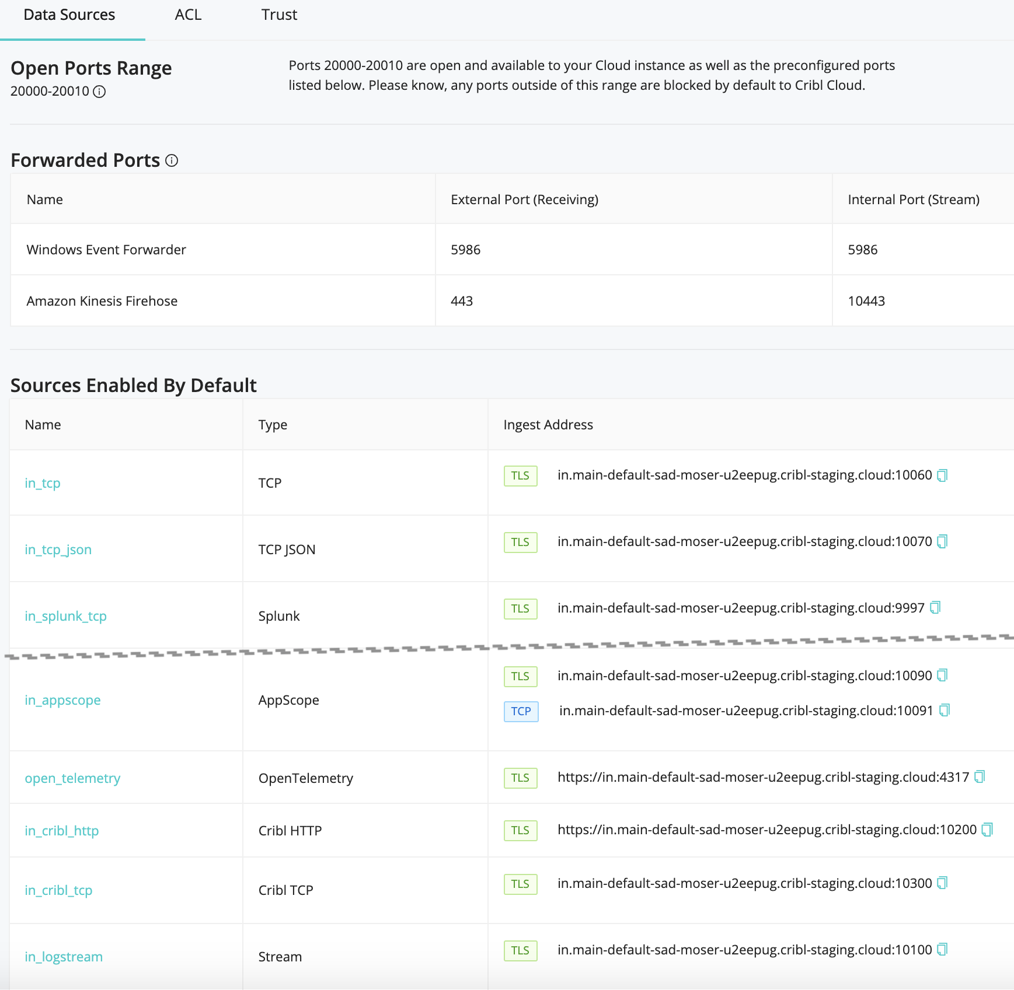Switch to the ACL tab
This screenshot has width=1014, height=990.
click(x=188, y=15)
